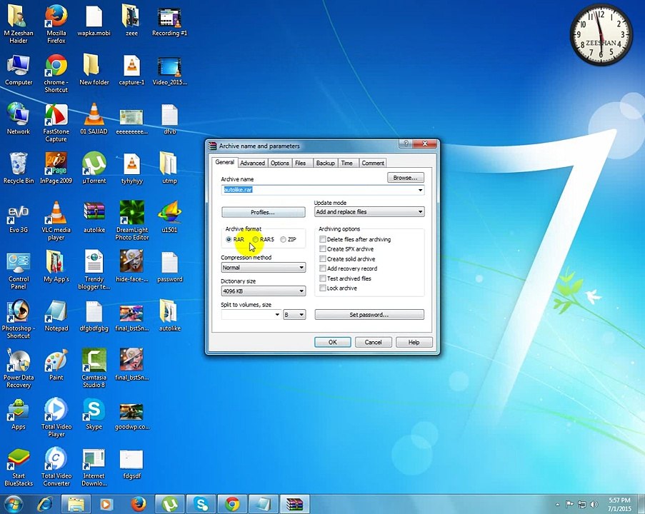Click the Cancel button
The height and width of the screenshot is (514, 645).
click(373, 342)
